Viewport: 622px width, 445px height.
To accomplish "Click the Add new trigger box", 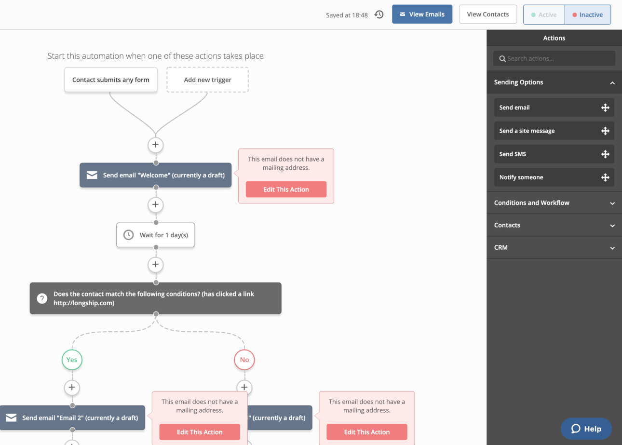I will coord(208,80).
